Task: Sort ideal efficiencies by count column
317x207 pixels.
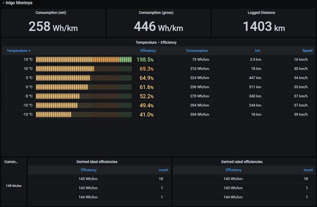Action: tap(163, 170)
